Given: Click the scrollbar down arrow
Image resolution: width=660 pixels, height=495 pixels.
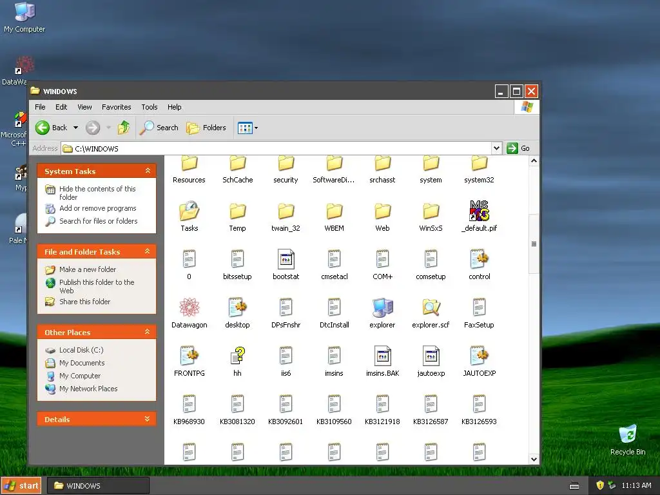Looking at the screenshot, I should 534,459.
